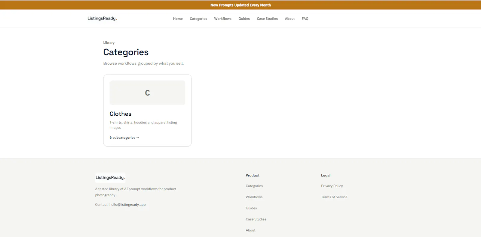Click the footer ListingsReady logo
Viewport: 481px width, 237px height.
[x=110, y=177]
